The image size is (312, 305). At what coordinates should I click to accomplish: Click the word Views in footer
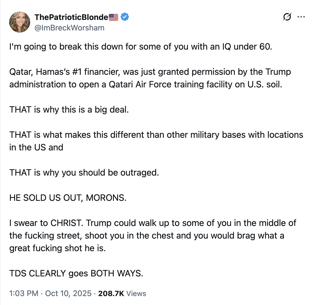click(x=136, y=293)
